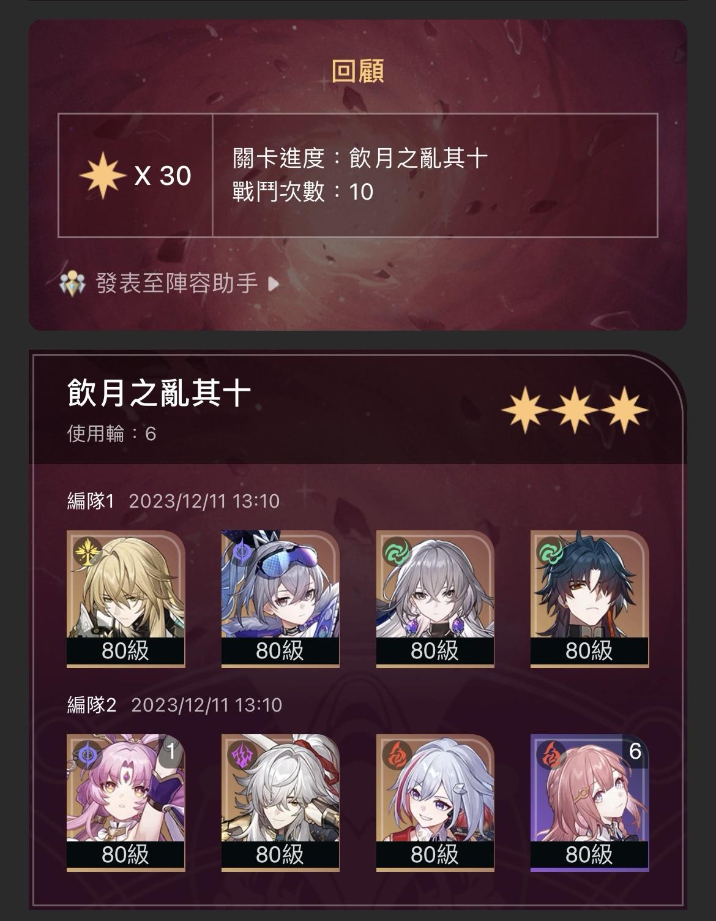This screenshot has height=921, width=716.
Task: Click the arrow beside 發表至陣容助手
Action: click(274, 284)
